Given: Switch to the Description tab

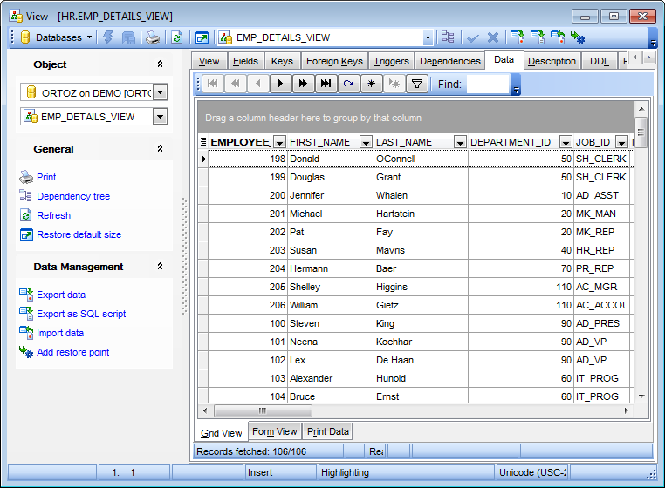Looking at the screenshot, I should coord(552,61).
